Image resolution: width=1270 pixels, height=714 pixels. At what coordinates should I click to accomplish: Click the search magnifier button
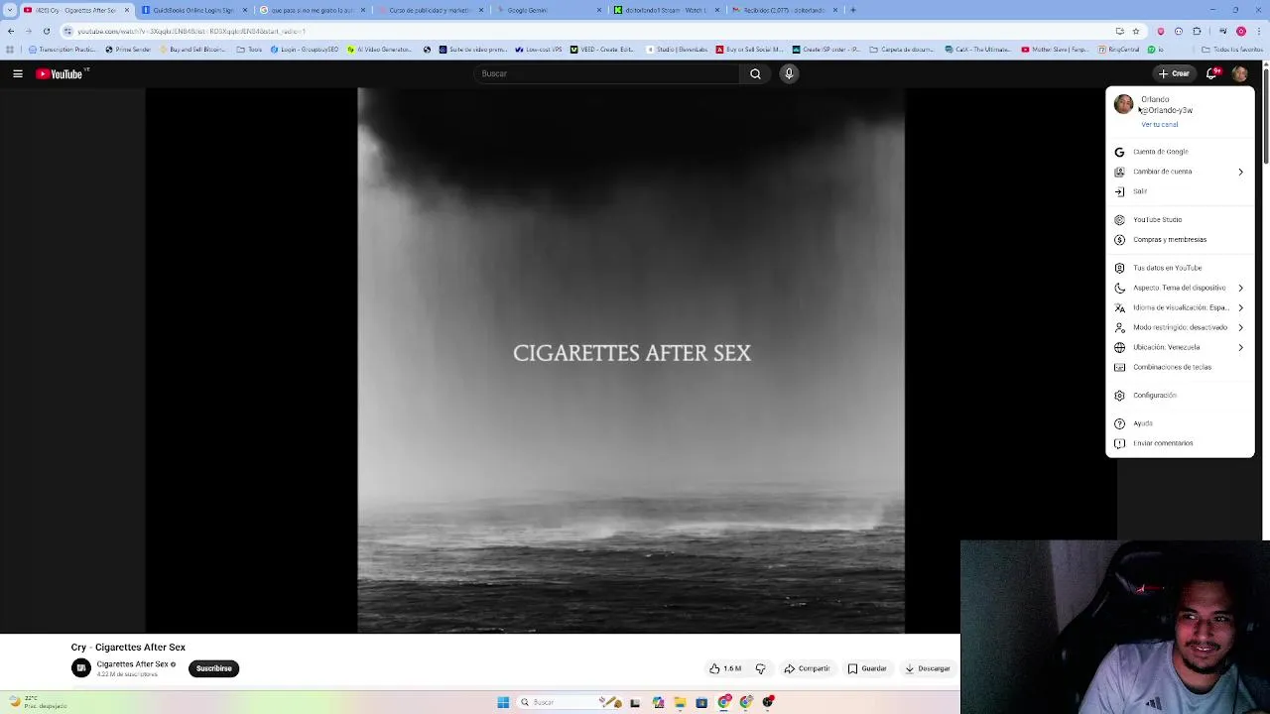tap(755, 73)
